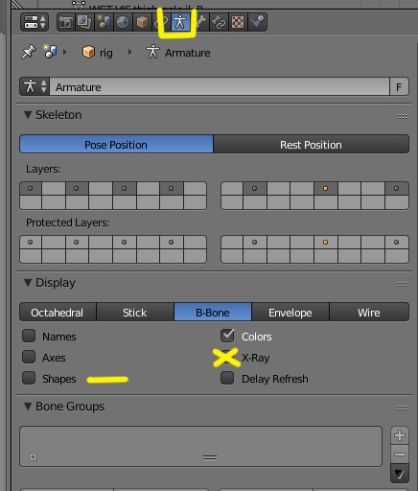Remove bone group with minus button
This screenshot has height=491, width=418.
(400, 455)
